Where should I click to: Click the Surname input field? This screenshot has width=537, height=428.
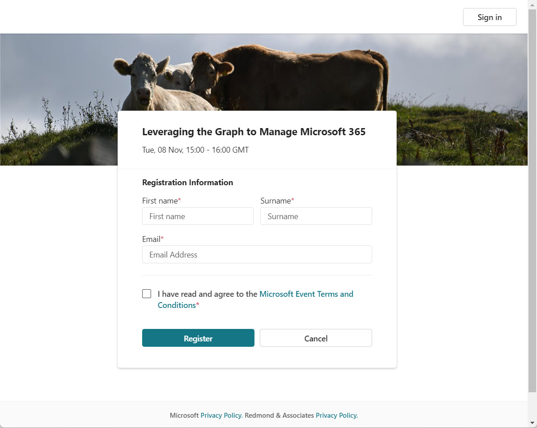(x=316, y=216)
